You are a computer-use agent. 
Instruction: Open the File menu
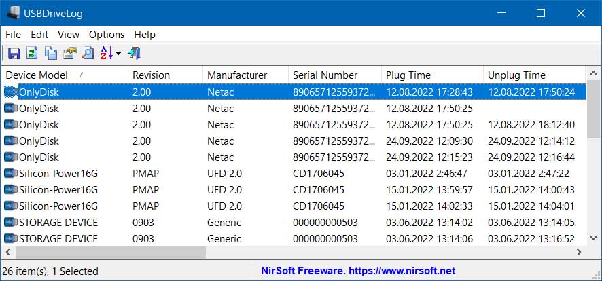(x=13, y=35)
